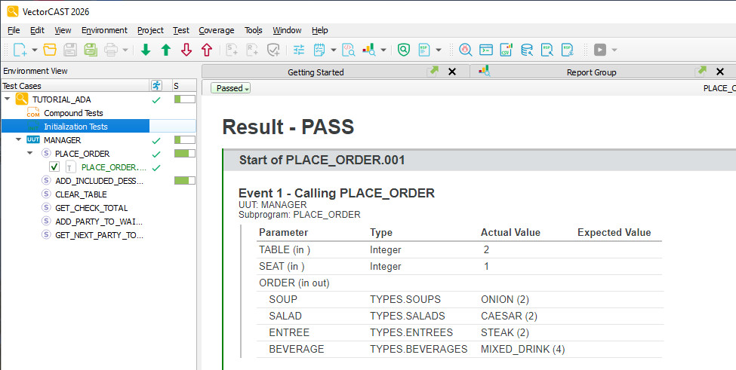Click the shield checkmark plus icon

point(273,50)
